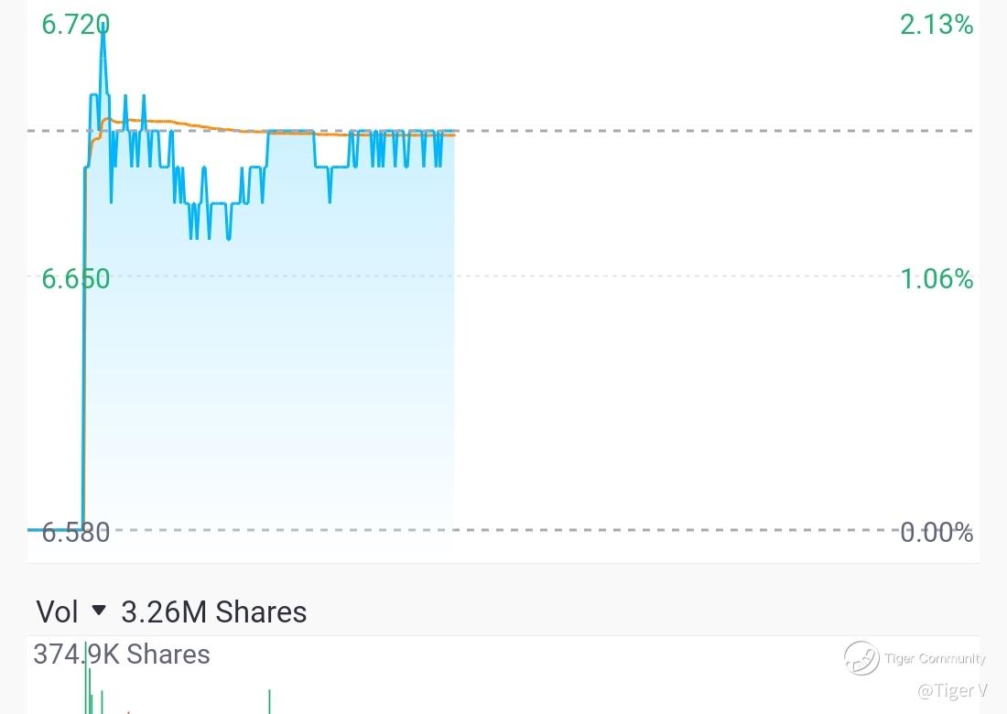Click the Vol indicator label
The image size is (1007, 714).
[x=57, y=611]
